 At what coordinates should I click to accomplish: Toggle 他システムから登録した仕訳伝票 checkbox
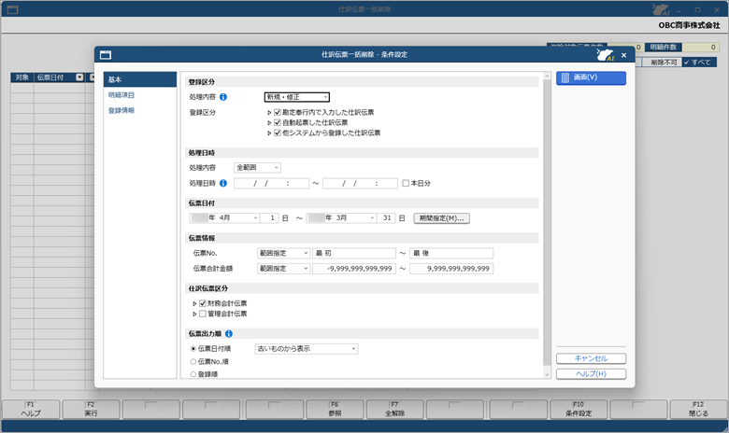pos(278,133)
